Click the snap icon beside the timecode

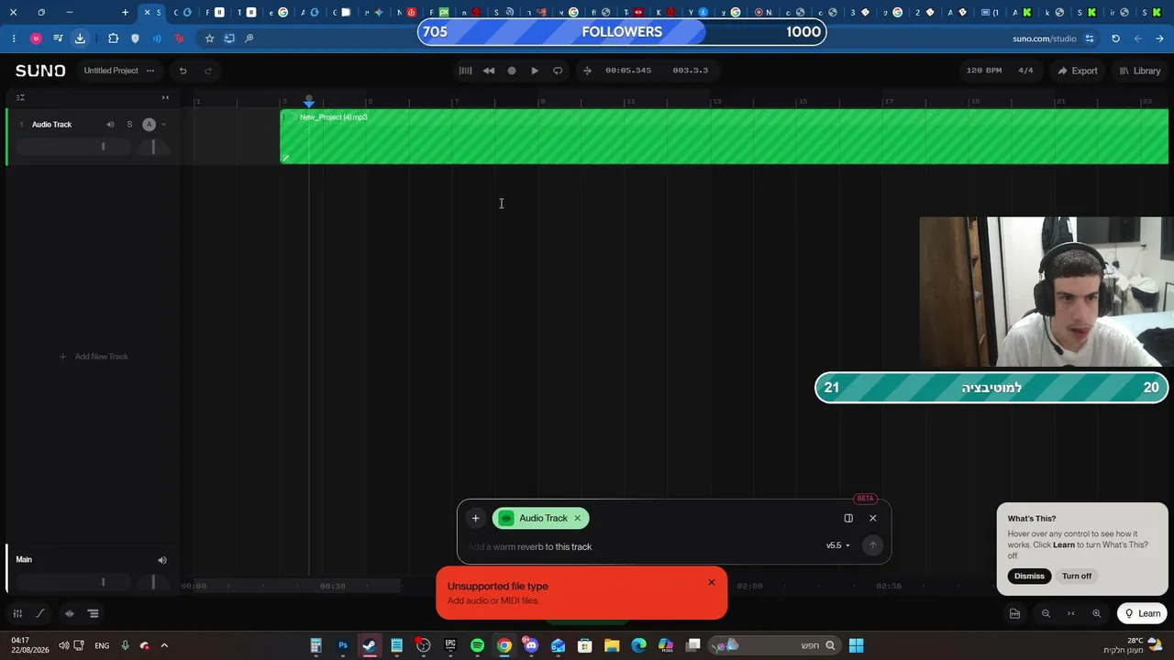pos(587,71)
